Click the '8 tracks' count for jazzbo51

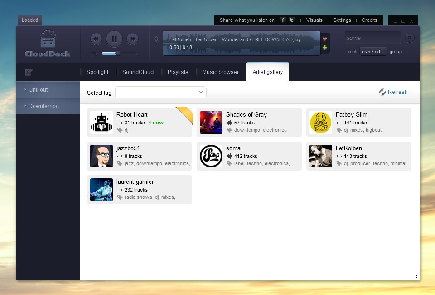tap(133, 156)
